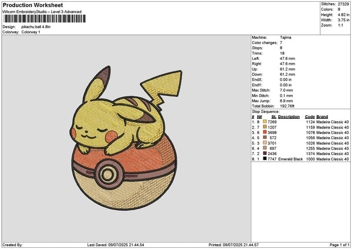The image size is (352, 249).
Task: Click the N# column header
Action: (259, 117)
